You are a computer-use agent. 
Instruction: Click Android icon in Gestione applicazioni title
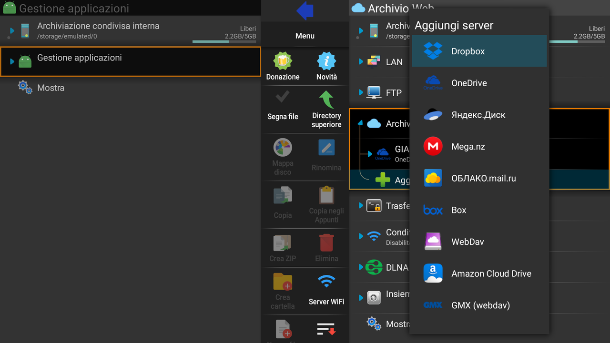[9, 8]
